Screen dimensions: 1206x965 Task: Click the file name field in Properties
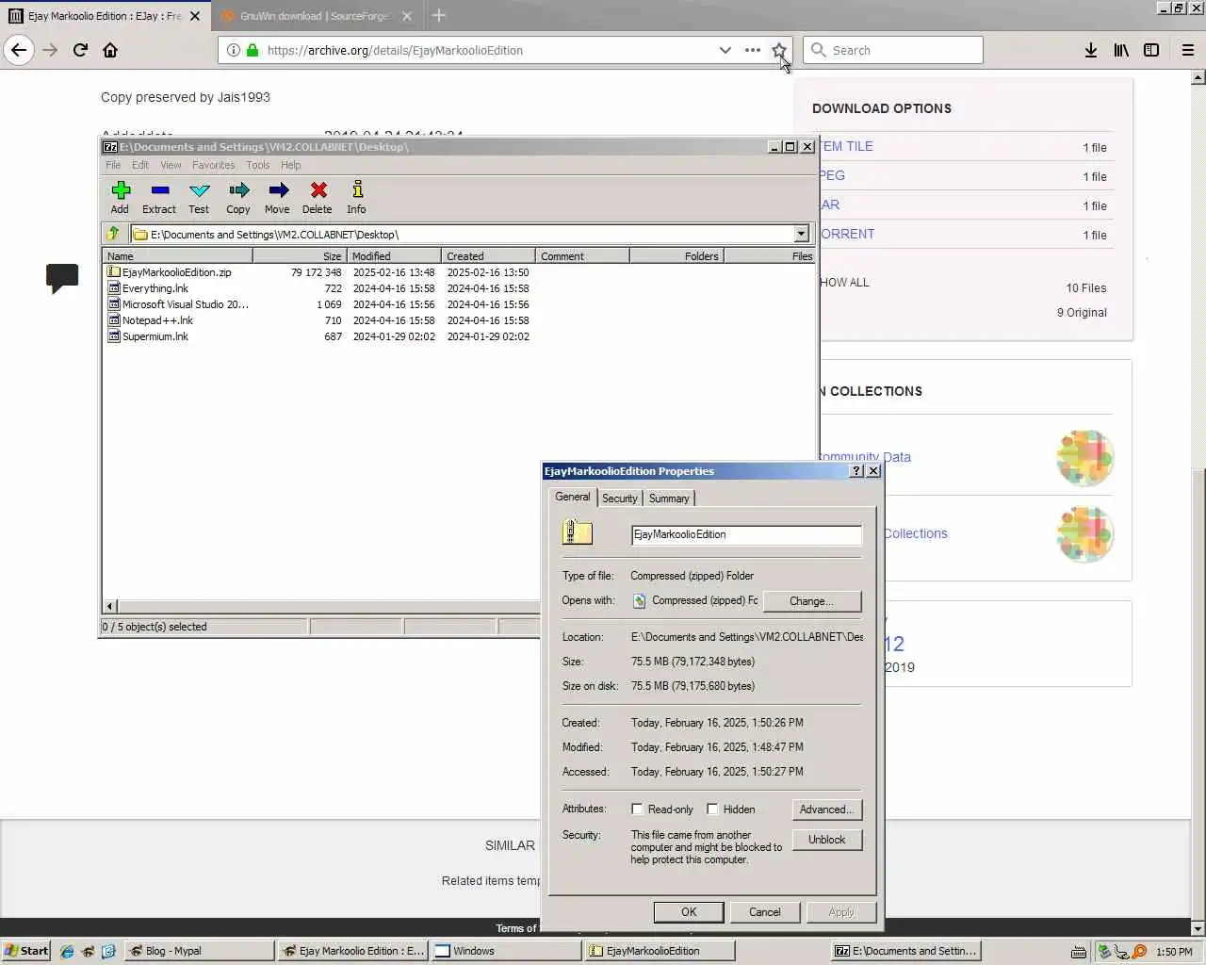pyautogui.click(x=746, y=534)
